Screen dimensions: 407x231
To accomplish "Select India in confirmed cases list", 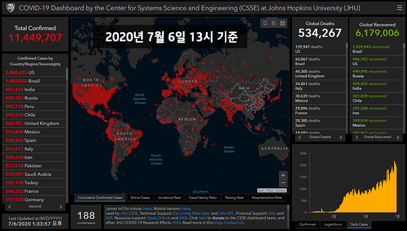I will 34,89.
